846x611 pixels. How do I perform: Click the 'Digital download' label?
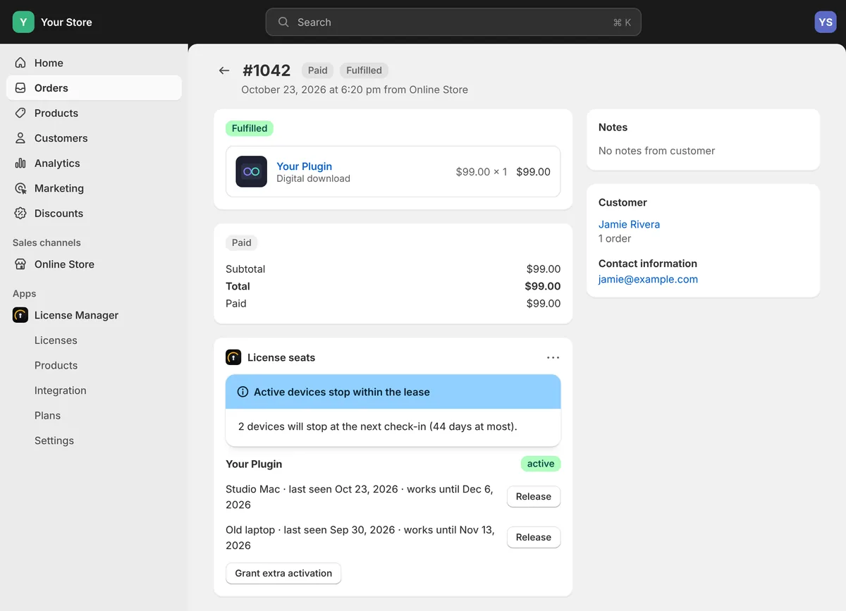tap(313, 178)
